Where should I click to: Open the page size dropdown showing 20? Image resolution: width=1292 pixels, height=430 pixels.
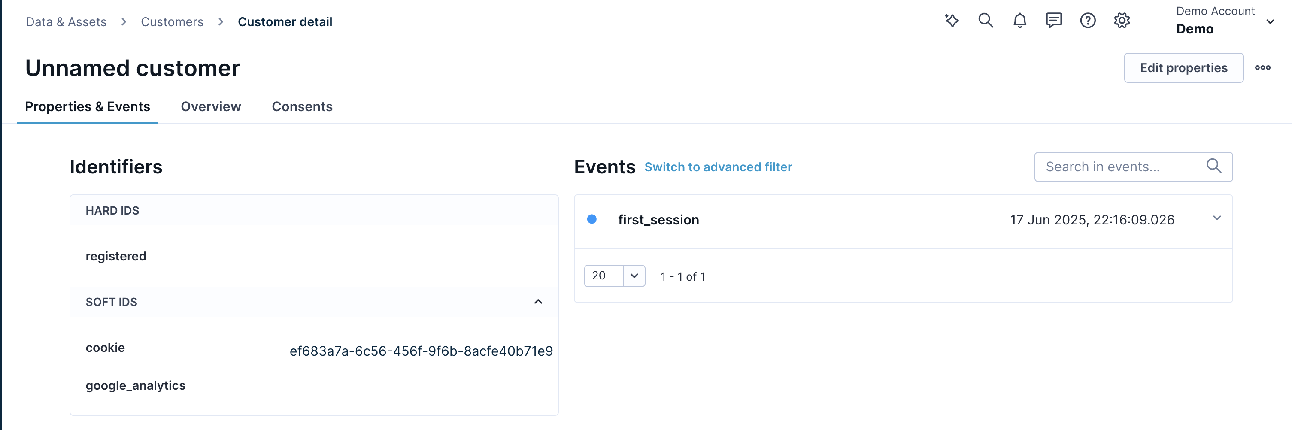634,276
